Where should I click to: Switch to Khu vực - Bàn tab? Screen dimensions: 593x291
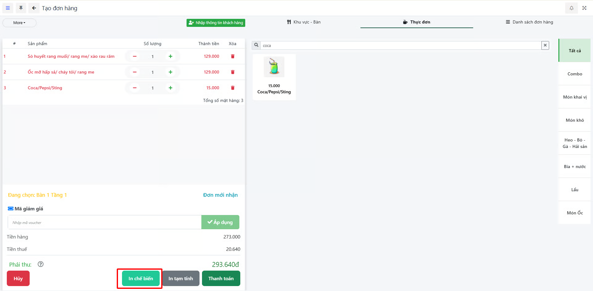tap(304, 22)
